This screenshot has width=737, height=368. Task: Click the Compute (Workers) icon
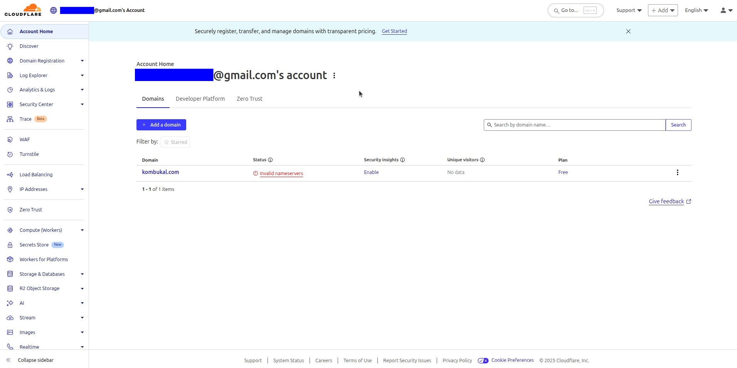(x=10, y=230)
